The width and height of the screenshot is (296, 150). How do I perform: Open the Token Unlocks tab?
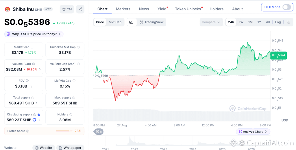point(188,9)
